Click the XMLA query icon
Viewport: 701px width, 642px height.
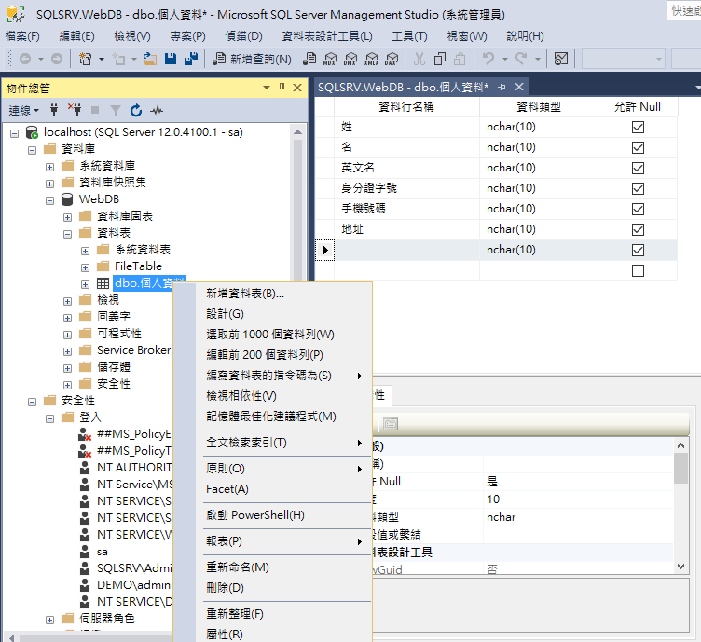[x=371, y=59]
